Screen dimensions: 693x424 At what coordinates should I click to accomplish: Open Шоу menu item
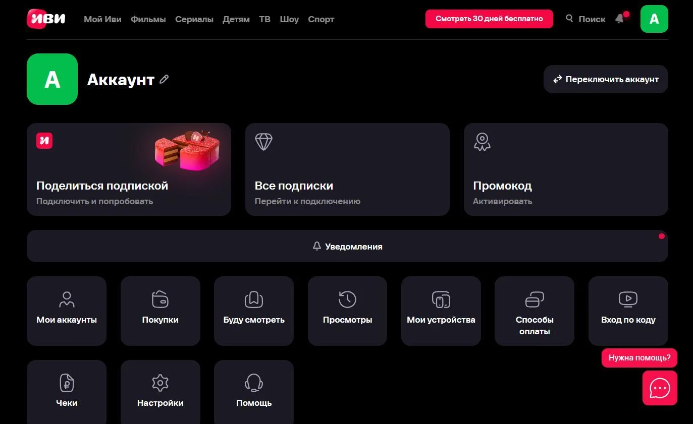click(289, 19)
